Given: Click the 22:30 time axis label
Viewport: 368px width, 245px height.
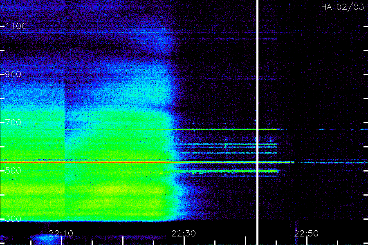Looking at the screenshot, I should click(184, 234).
